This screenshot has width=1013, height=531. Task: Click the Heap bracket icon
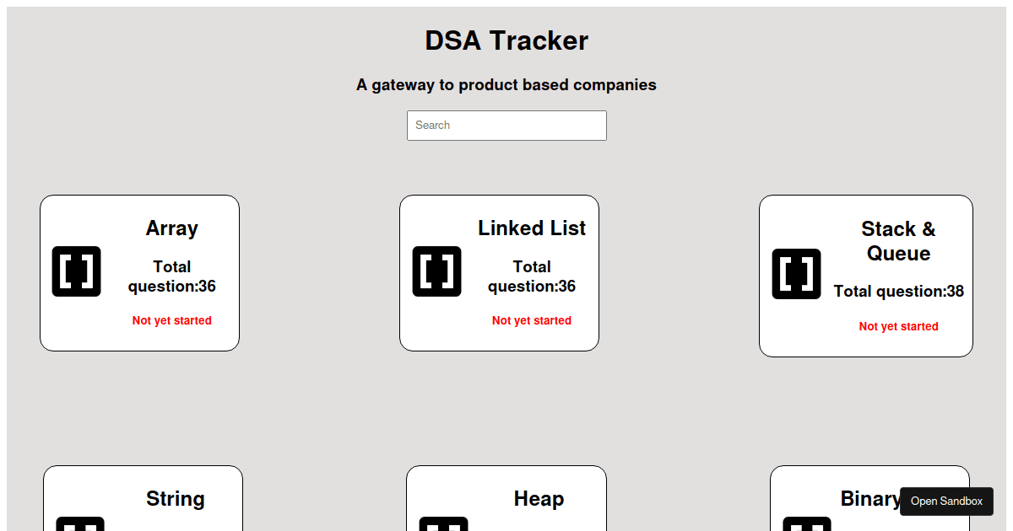(443, 525)
